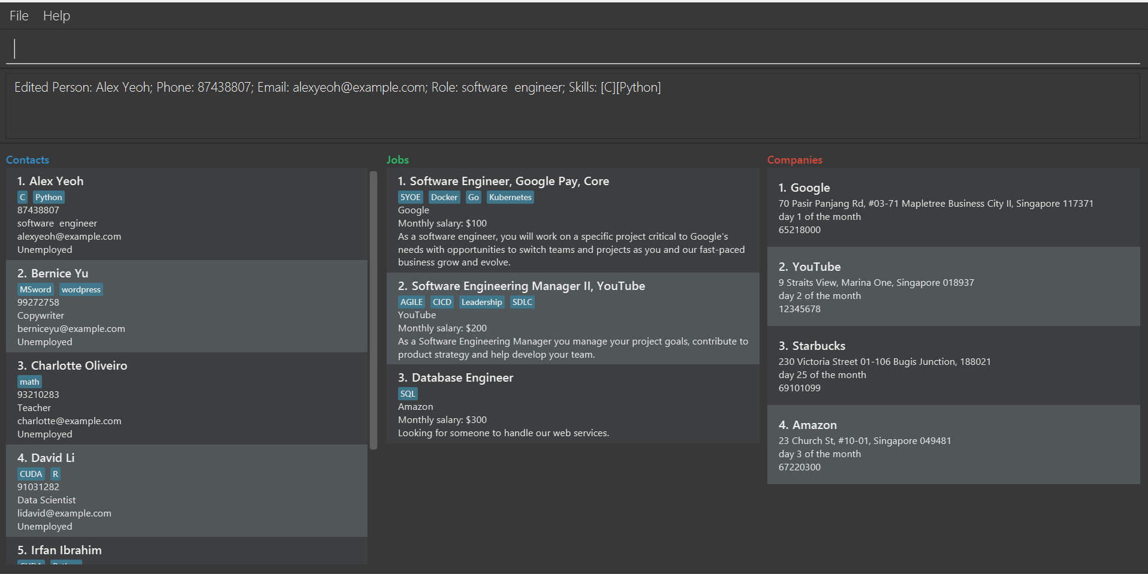Select job 'Software Engineer, Google Pay, Core'
The width and height of the screenshot is (1148, 574).
point(504,181)
